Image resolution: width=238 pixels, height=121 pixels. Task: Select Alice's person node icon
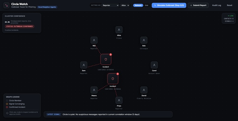(119, 30)
